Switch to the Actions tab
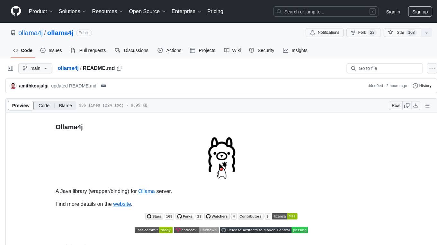This screenshot has height=245, width=437. 169,50
